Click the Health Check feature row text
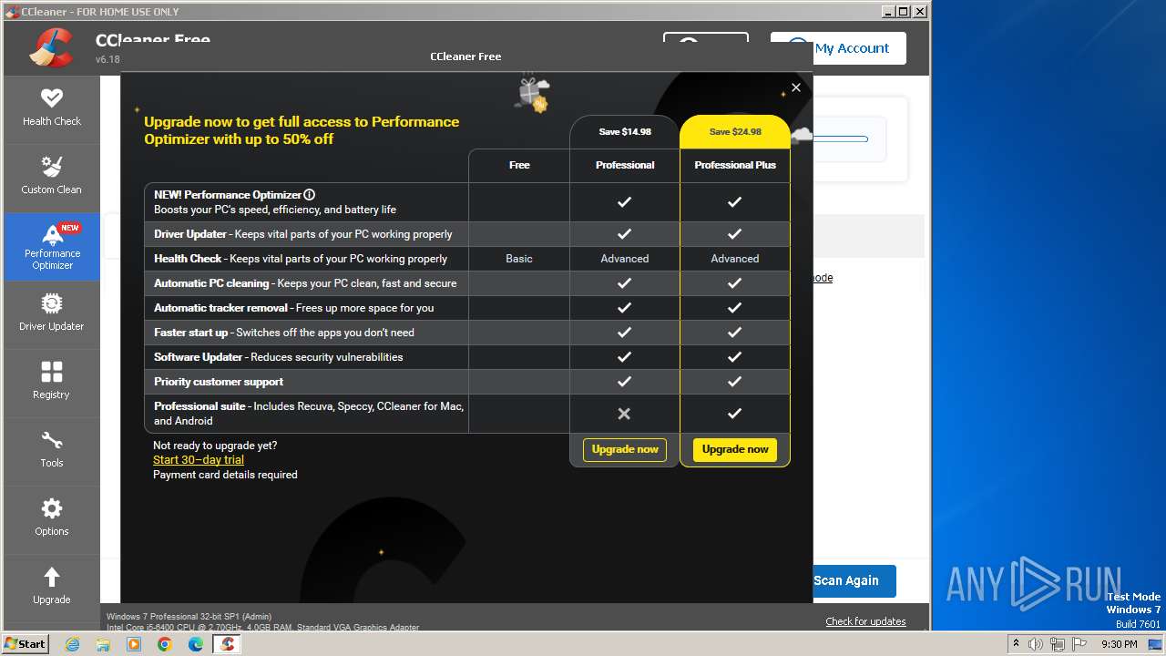This screenshot has height=656, width=1166. [301, 259]
